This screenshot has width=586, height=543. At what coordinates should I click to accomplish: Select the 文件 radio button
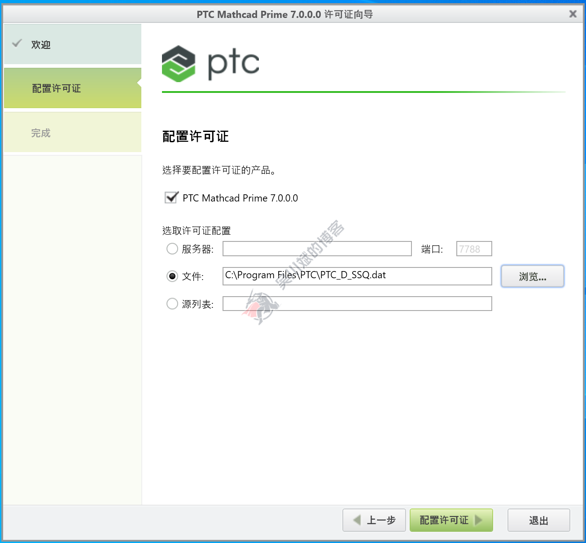click(x=172, y=276)
